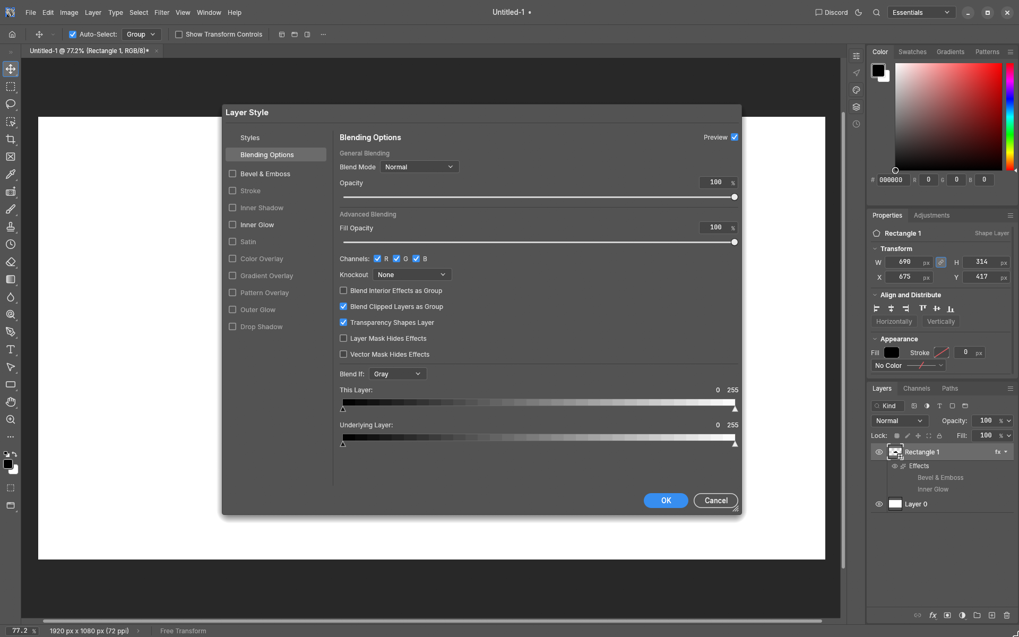This screenshot has height=637, width=1019.
Task: Switch to the Channels tab
Action: 917,389
